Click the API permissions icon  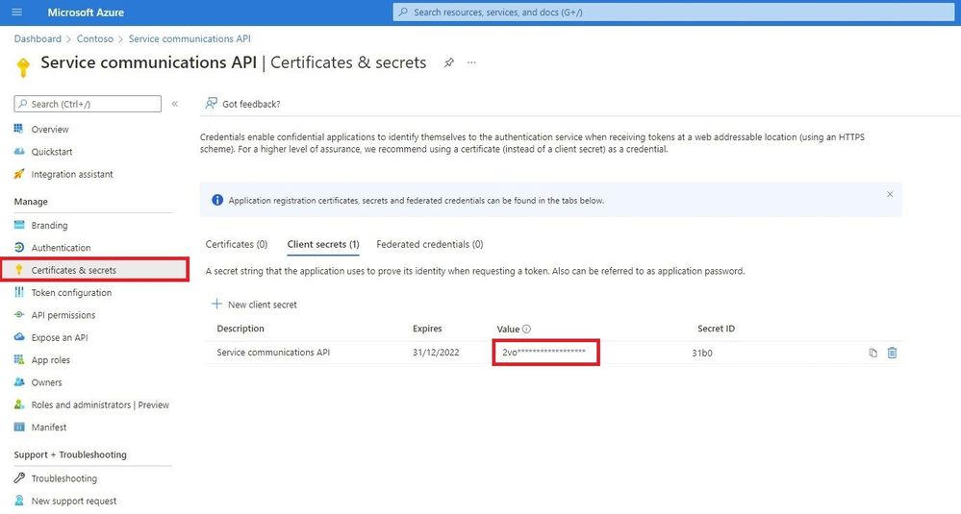click(x=19, y=314)
